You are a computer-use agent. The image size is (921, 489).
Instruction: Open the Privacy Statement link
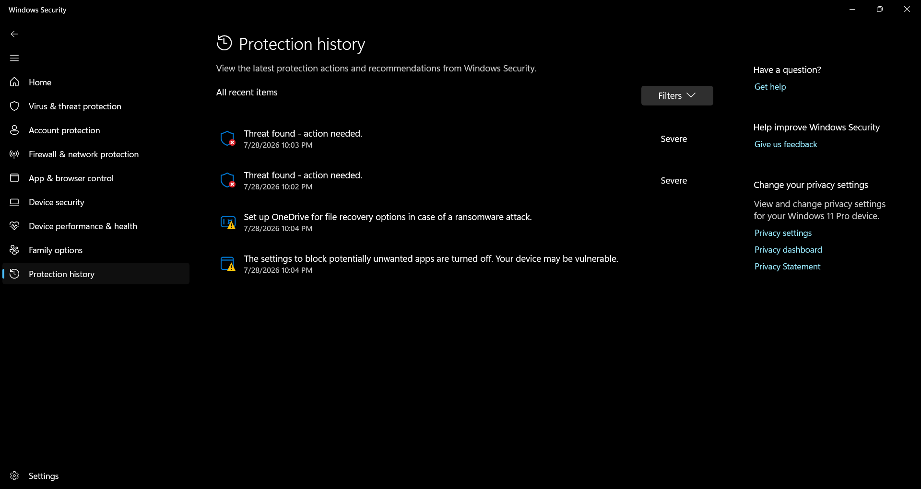pos(787,267)
